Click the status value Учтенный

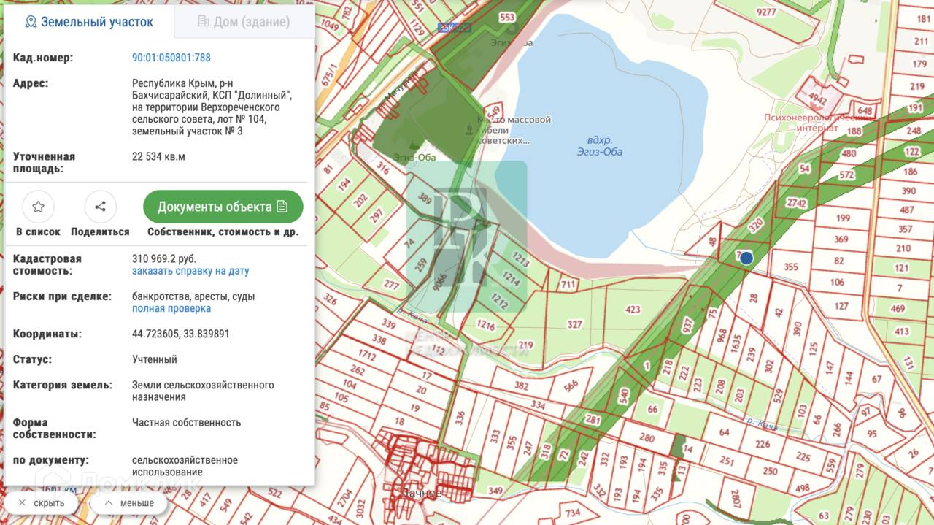[x=155, y=359]
